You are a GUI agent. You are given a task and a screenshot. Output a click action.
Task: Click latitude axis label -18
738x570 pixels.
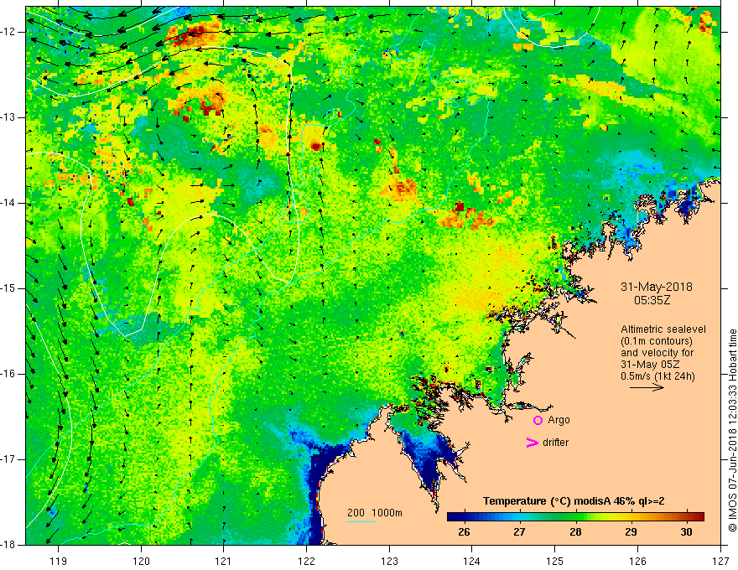tap(8, 545)
